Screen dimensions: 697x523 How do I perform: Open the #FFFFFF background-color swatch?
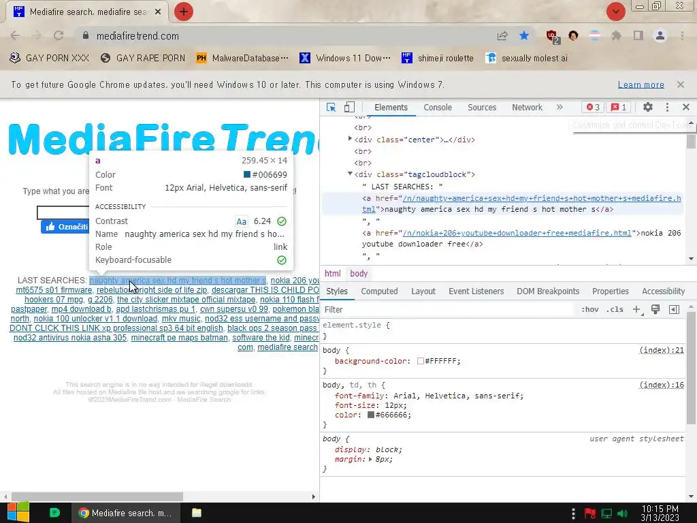click(x=420, y=361)
